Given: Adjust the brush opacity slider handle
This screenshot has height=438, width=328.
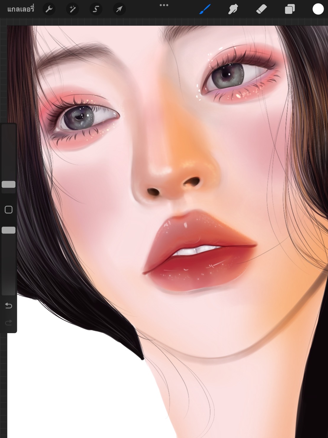Looking at the screenshot, I should click(x=9, y=230).
